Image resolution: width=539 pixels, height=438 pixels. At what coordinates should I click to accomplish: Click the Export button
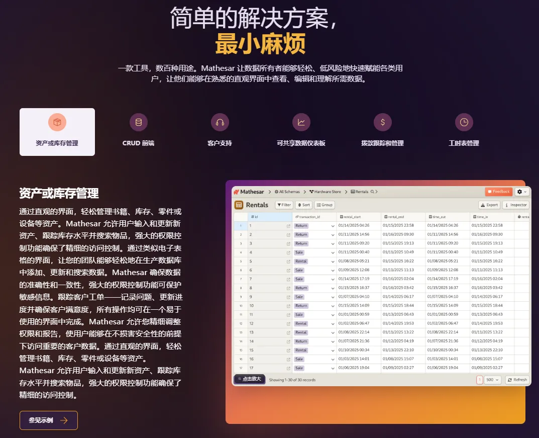click(x=489, y=205)
